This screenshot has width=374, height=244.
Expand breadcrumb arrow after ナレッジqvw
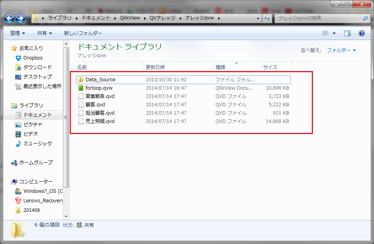pos(219,18)
